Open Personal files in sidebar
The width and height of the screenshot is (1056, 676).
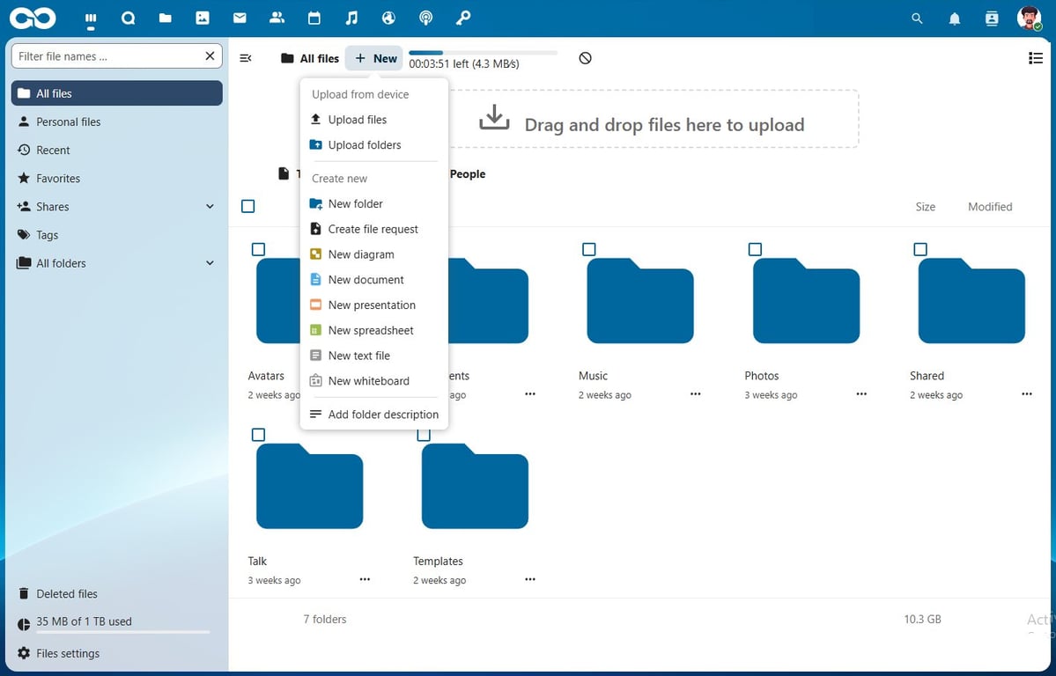tap(116, 121)
